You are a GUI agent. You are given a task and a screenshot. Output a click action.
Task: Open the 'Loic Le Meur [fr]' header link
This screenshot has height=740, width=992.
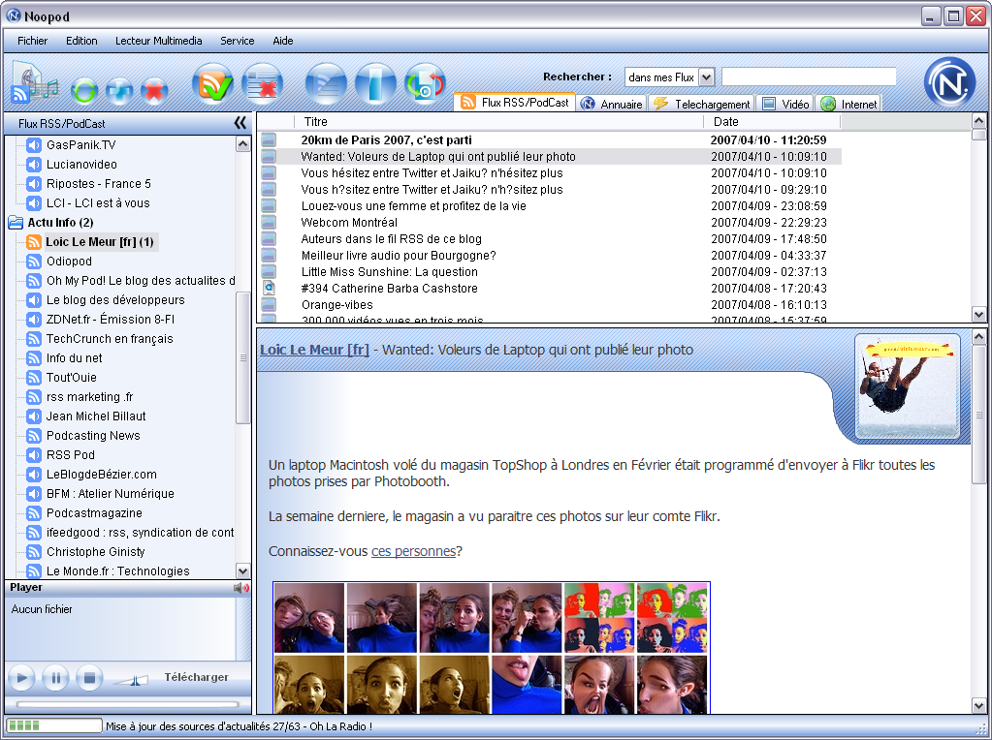pyautogui.click(x=314, y=350)
